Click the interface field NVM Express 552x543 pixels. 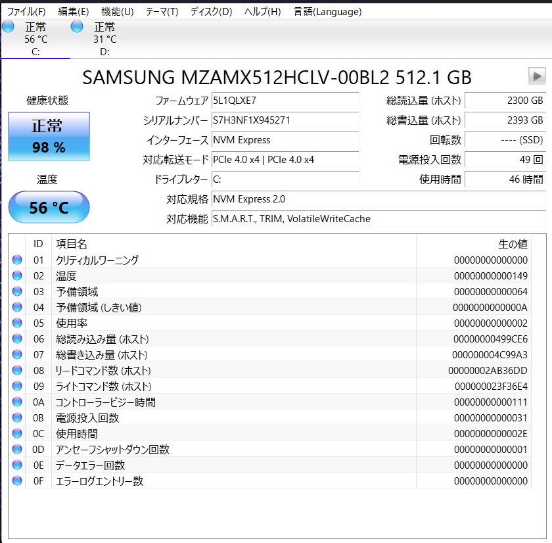click(285, 140)
